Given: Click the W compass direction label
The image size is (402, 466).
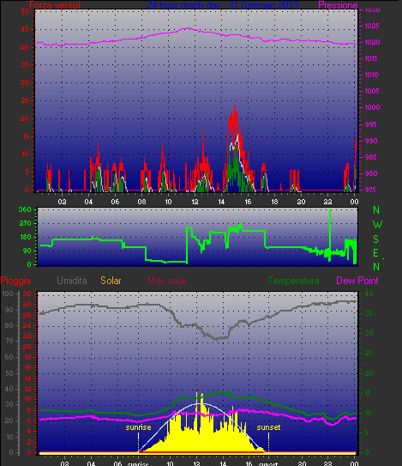Looking at the screenshot, I should [377, 225].
